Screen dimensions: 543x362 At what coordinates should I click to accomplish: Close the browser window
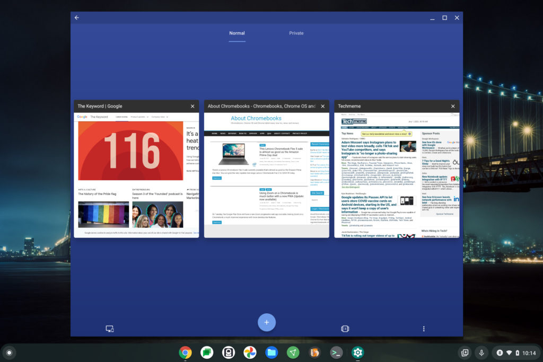point(457,17)
